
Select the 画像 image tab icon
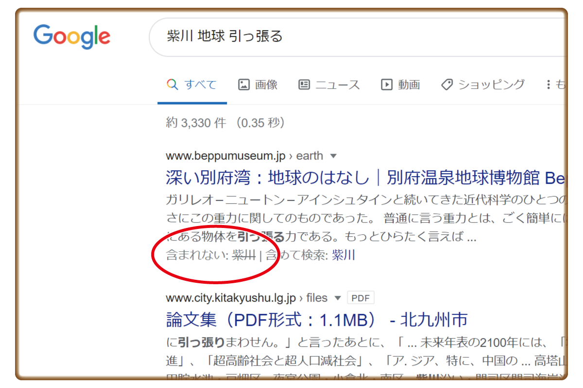(x=243, y=84)
